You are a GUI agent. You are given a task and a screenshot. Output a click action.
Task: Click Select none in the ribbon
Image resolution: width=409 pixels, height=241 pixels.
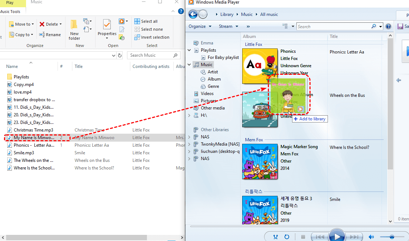tap(148, 29)
